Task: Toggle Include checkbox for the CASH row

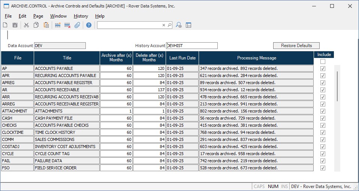Action: pos(323,118)
